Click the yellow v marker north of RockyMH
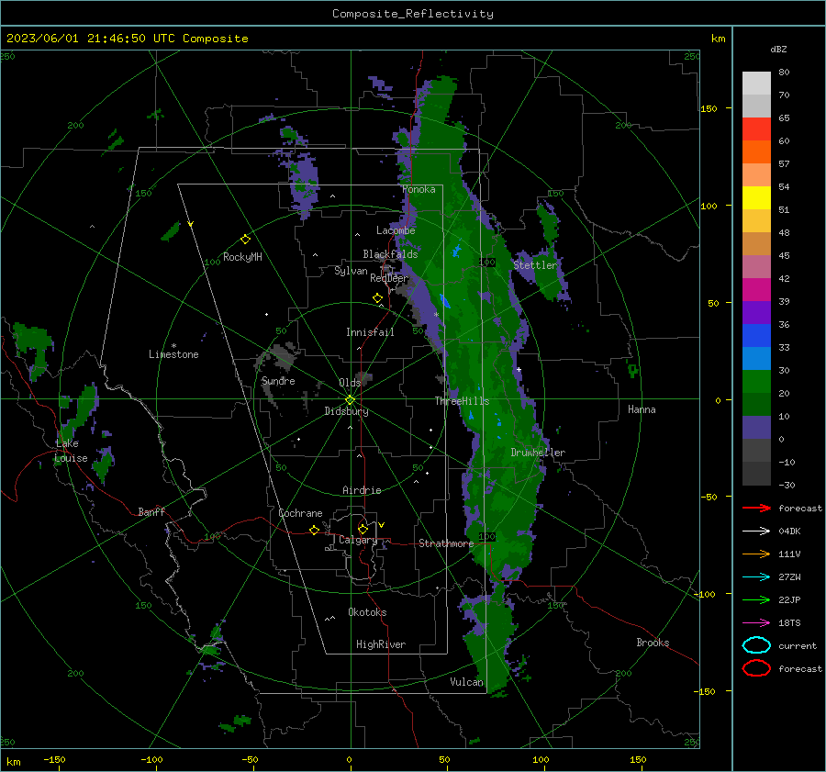Screen dimensions: 826x772 click(191, 224)
